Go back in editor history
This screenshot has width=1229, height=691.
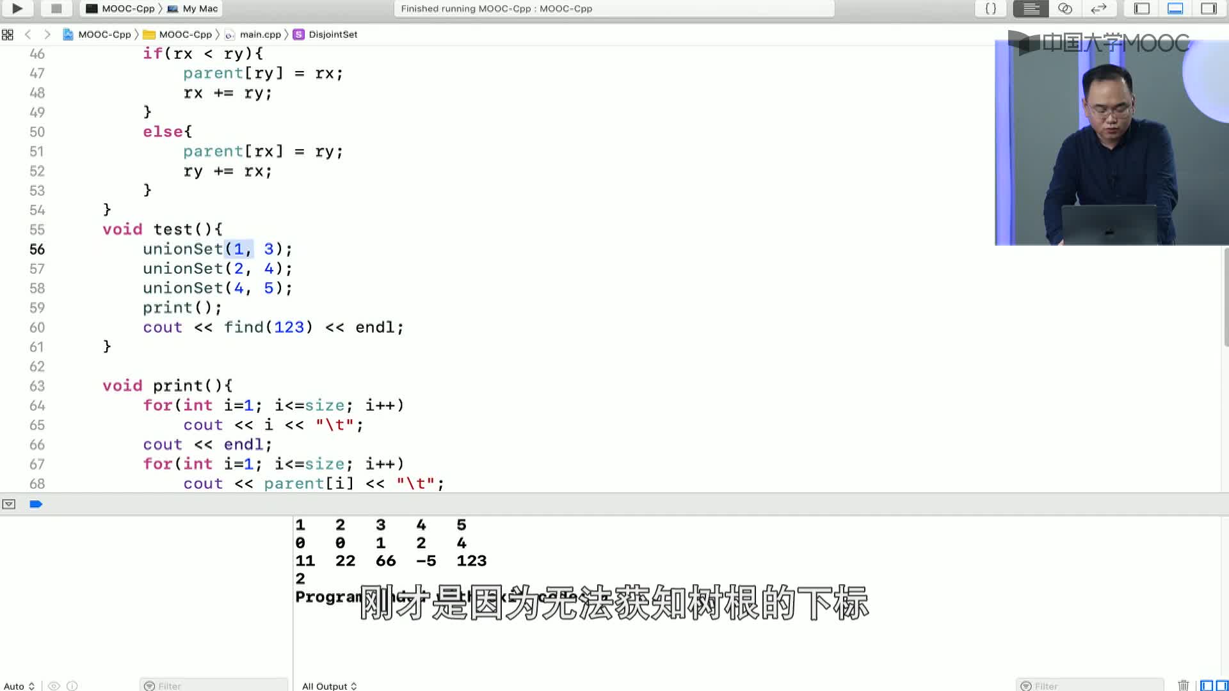tap(28, 35)
